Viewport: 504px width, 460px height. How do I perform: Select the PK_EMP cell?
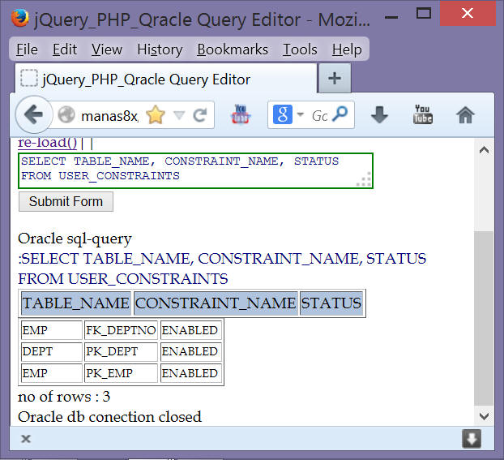pos(121,373)
